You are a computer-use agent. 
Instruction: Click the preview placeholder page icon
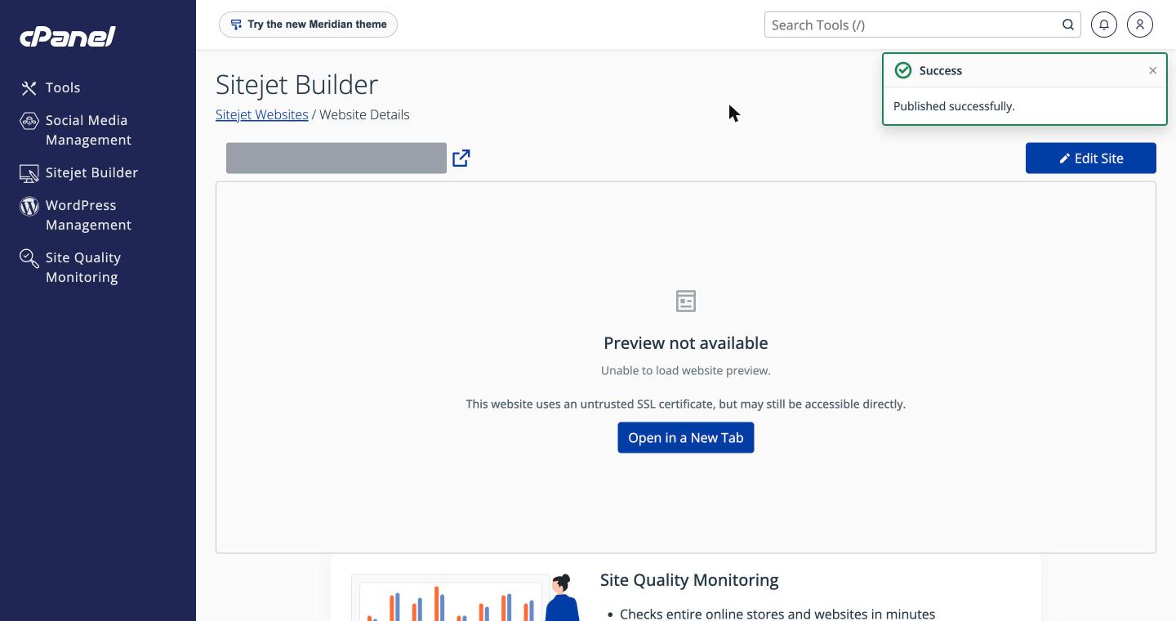(x=686, y=301)
